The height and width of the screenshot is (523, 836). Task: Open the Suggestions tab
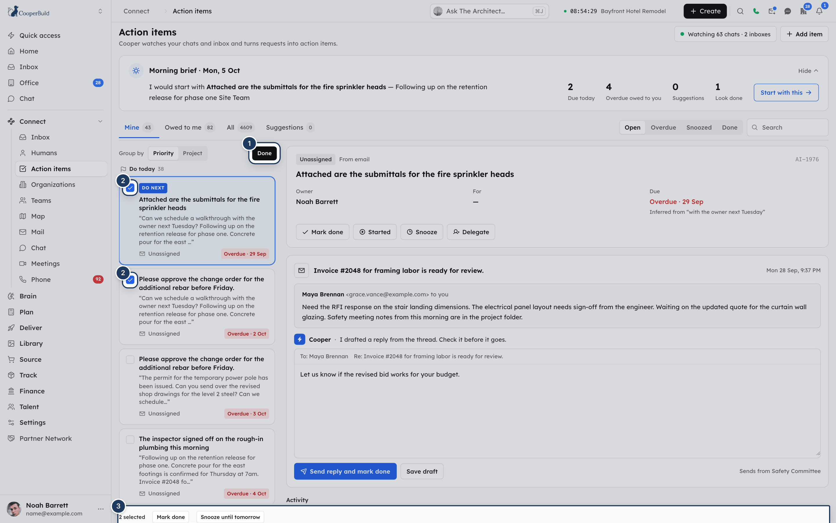290,127
